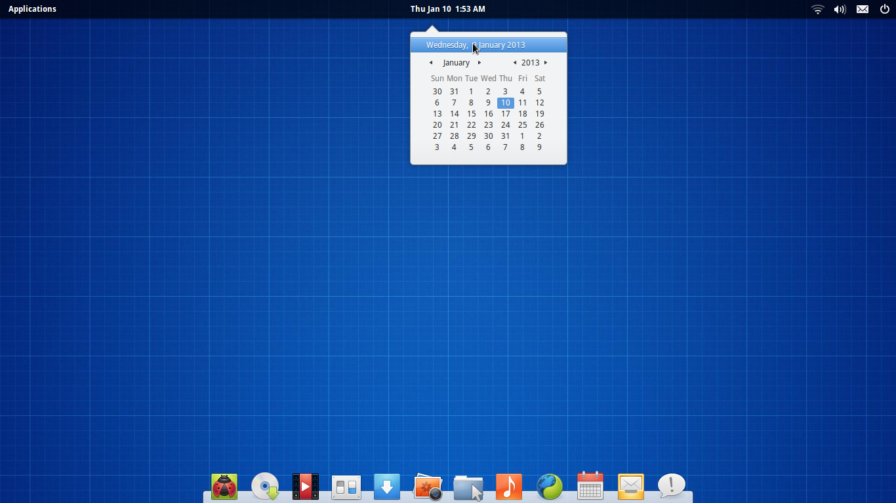Launch the web browser globe icon
Image resolution: width=896 pixels, height=503 pixels.
coord(549,486)
